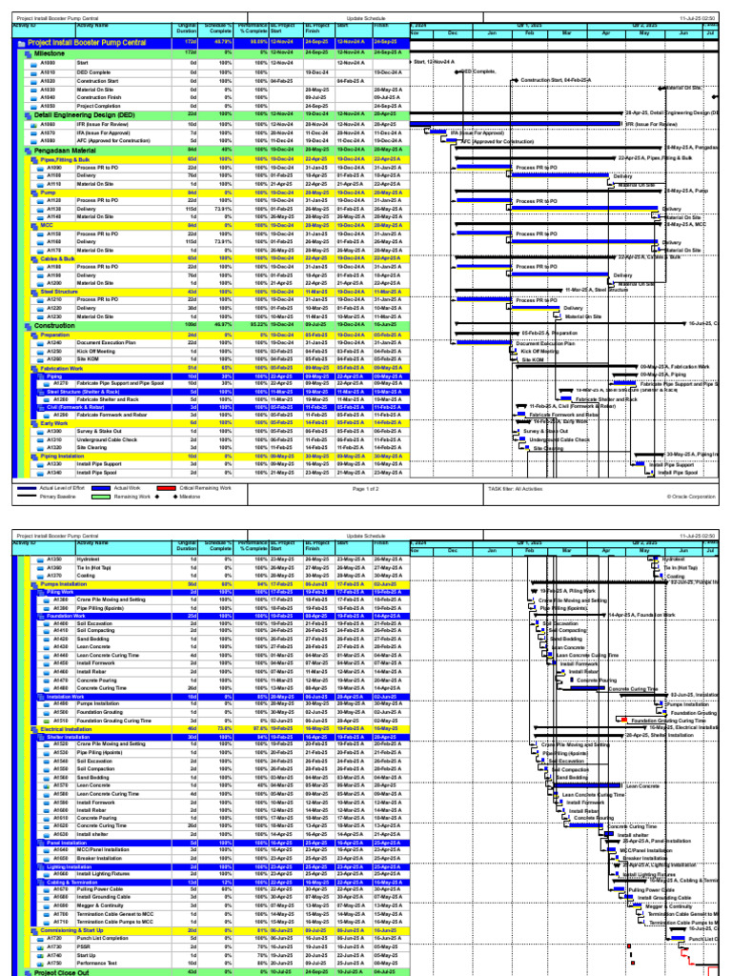Click the WBS icon beside Pengadaan Material

coord(28,151)
